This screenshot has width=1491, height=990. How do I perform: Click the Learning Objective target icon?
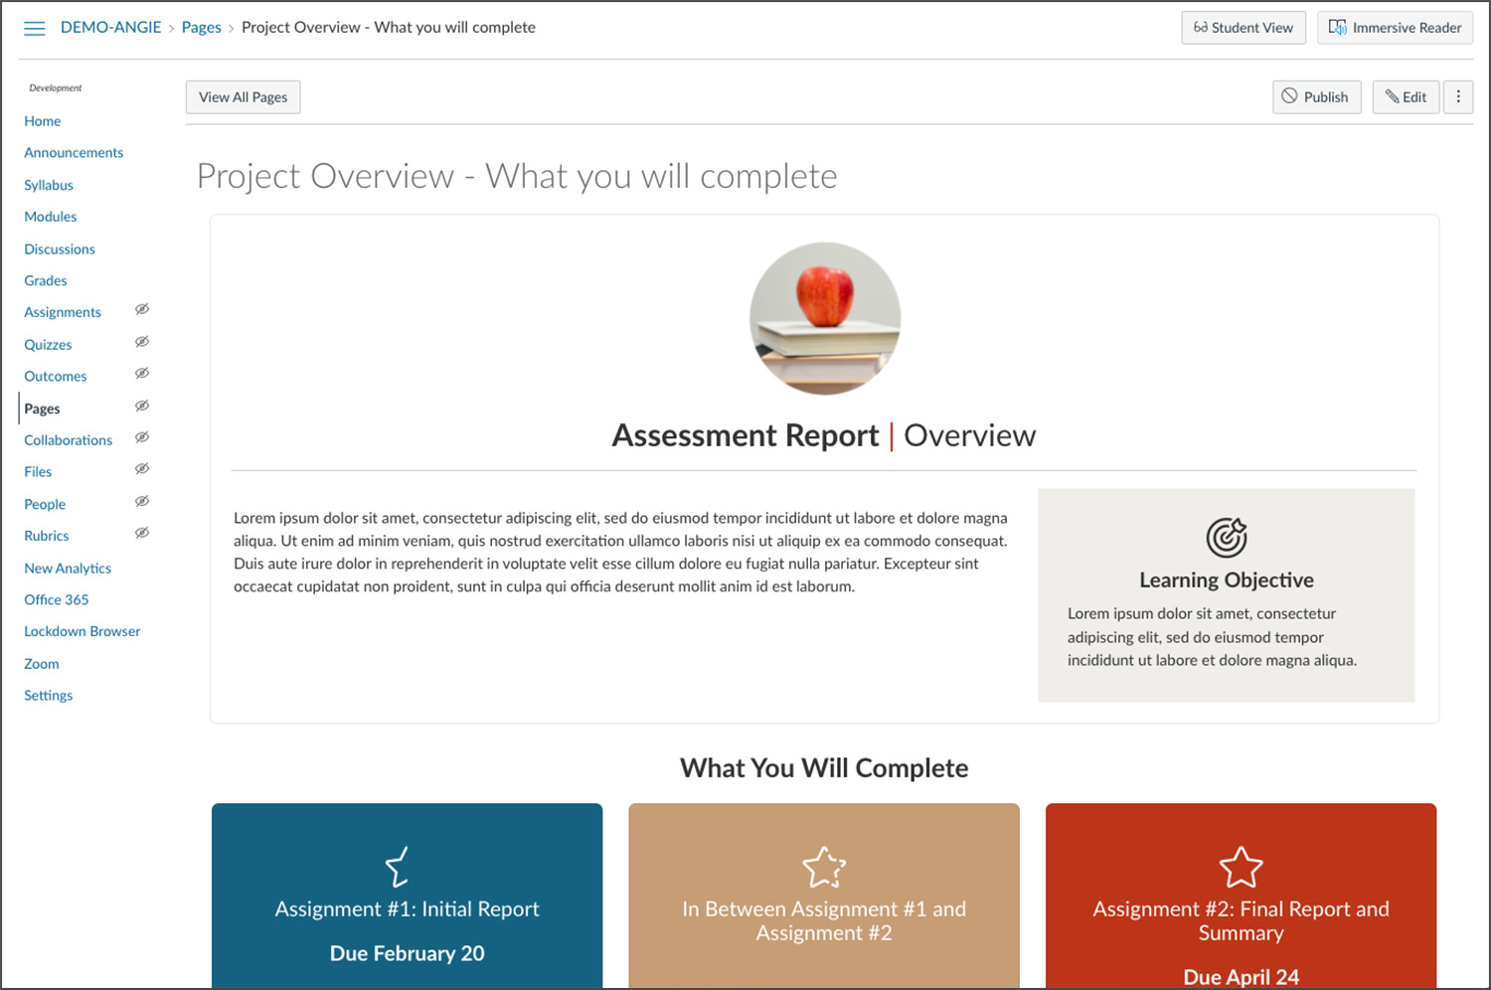point(1226,538)
